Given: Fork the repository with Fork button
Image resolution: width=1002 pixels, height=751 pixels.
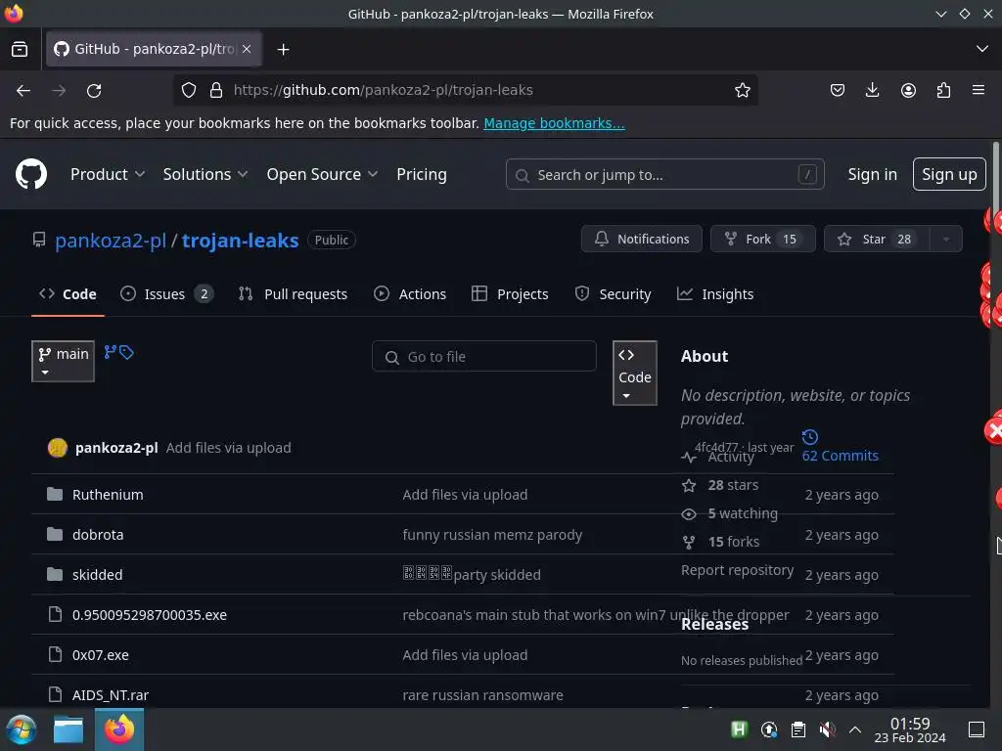Looking at the screenshot, I should click(762, 239).
